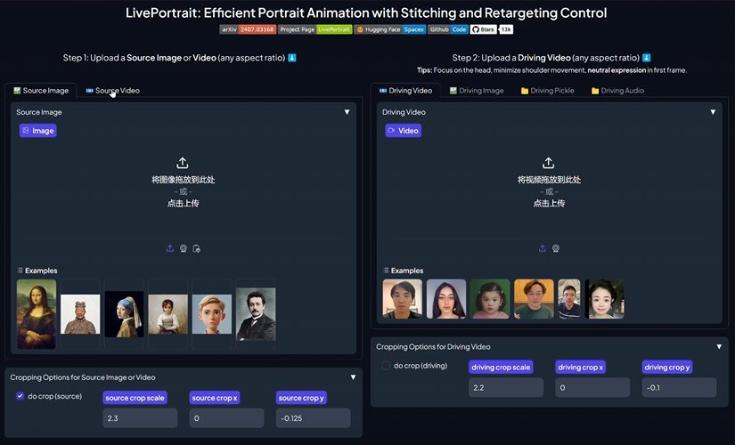This screenshot has height=445, width=735.
Task: Click upload icon in Source Image panel
Action: pos(170,248)
